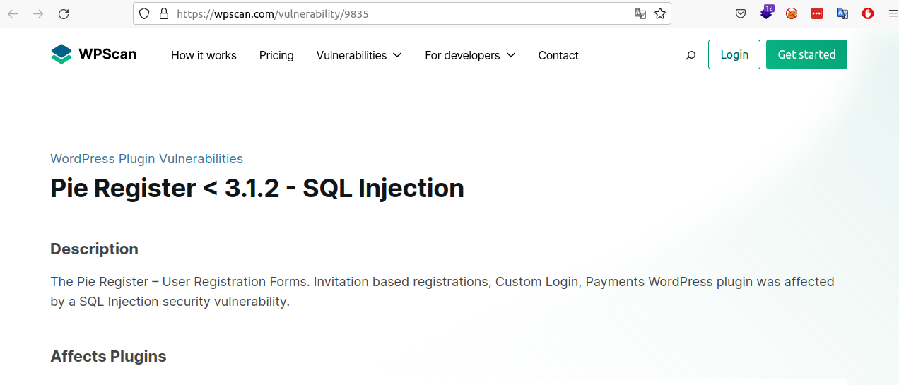
Task: Translate this page icon in address bar
Action: (x=640, y=13)
